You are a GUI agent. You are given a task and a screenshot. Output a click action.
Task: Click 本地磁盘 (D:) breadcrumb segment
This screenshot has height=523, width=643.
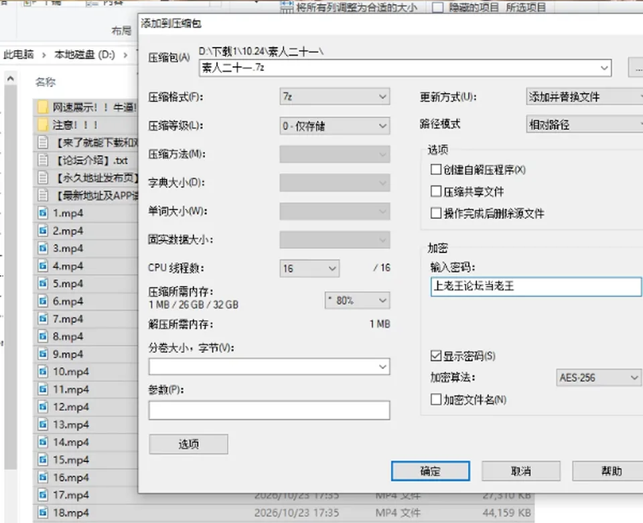pos(84,54)
